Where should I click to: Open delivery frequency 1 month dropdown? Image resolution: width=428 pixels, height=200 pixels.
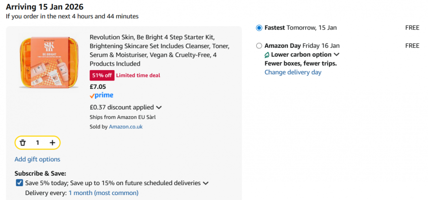coord(103,193)
